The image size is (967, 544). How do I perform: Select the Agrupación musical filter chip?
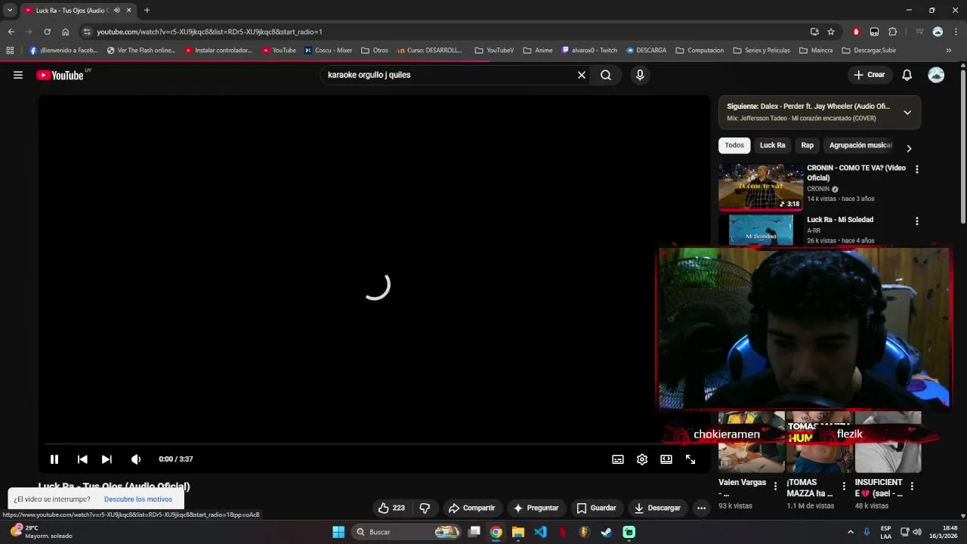tap(860, 145)
